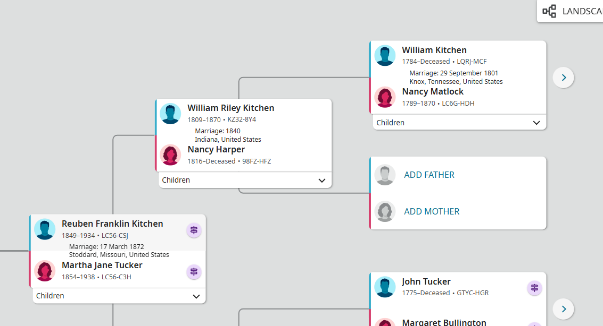Expand Children under William Kitchen and Nancy Matlock
The image size is (603, 326).
click(536, 123)
